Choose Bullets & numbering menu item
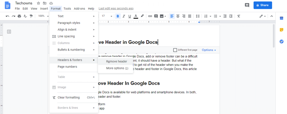 (x=74, y=50)
